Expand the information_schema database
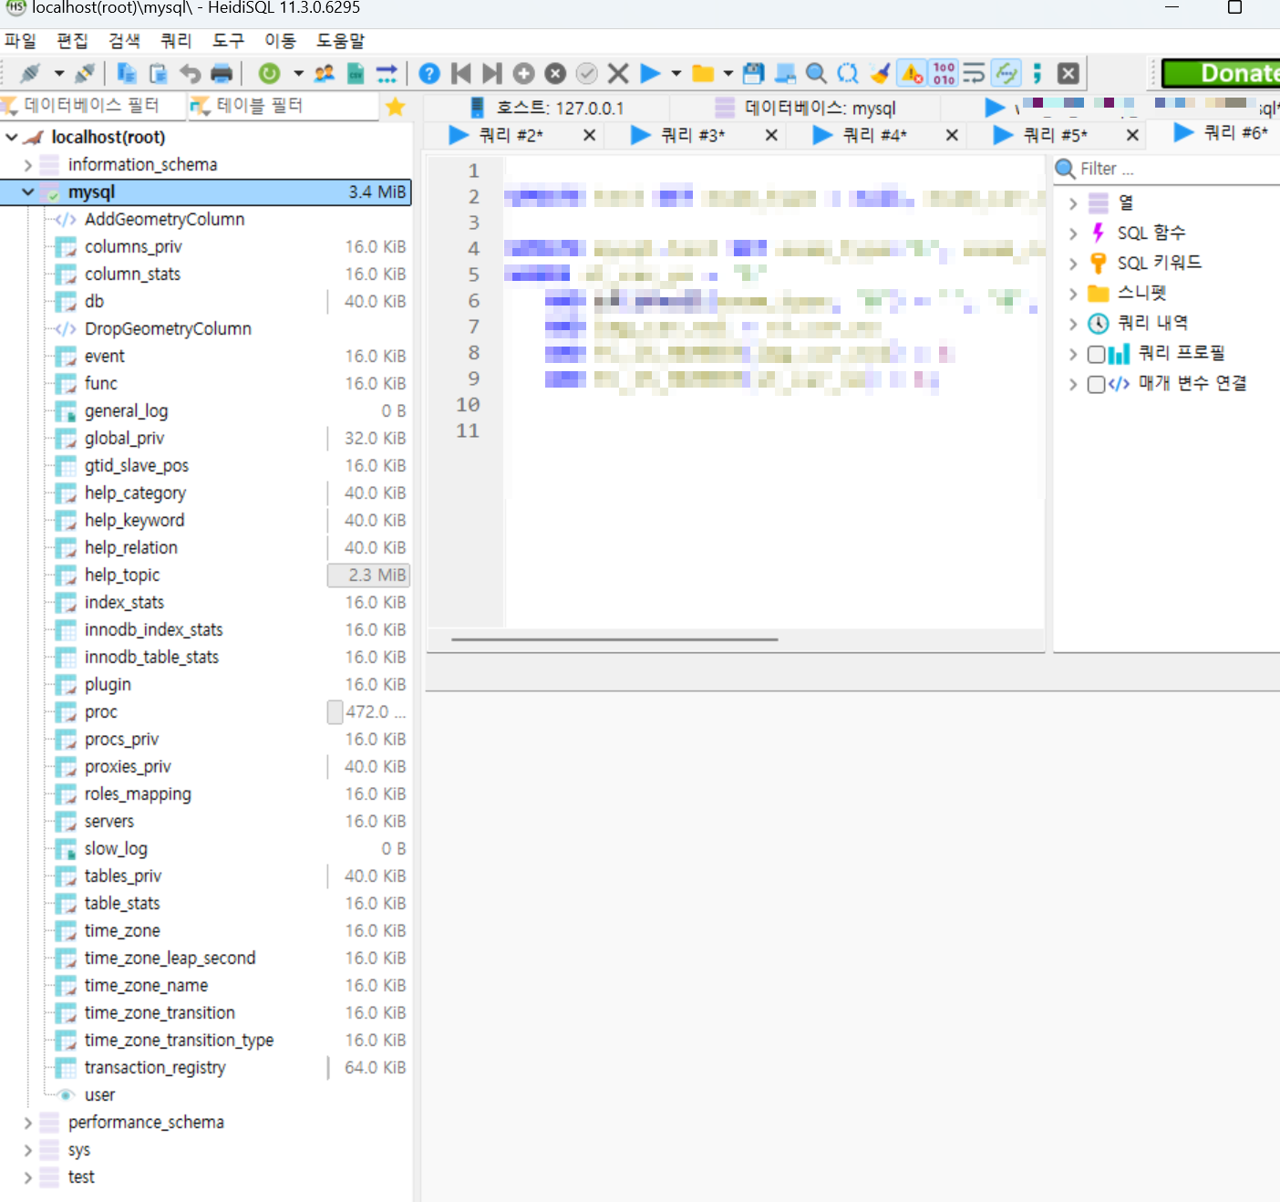The width and height of the screenshot is (1280, 1202). (28, 165)
